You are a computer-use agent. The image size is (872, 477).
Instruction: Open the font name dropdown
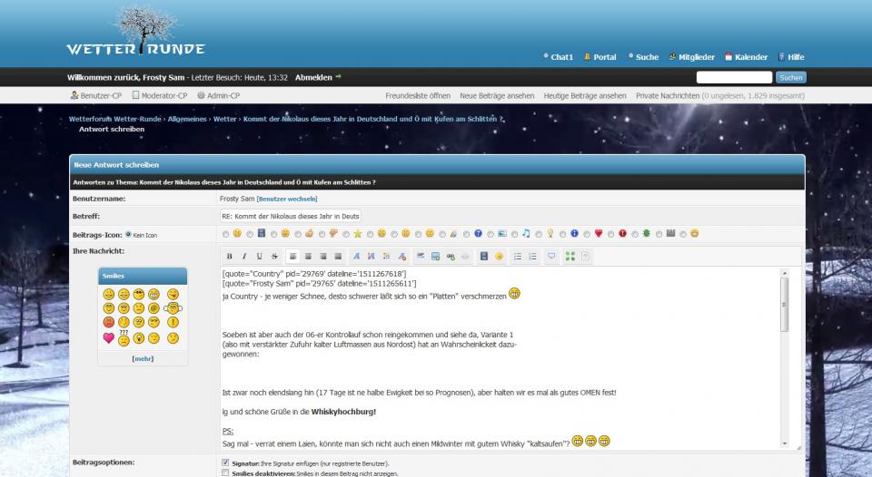pyautogui.click(x=357, y=257)
